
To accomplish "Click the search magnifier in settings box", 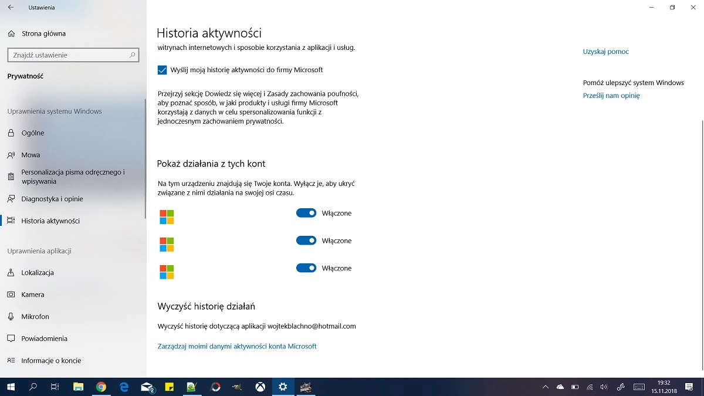I will 132,55.
